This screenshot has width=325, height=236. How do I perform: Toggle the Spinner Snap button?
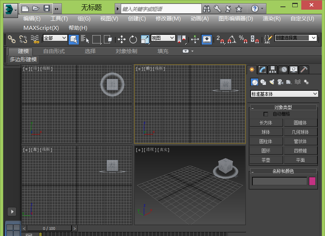[255, 39]
